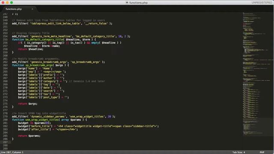Image resolution: width=274 pixels, height=154 pixels.
Task: Click the UNREGISTERED label in title bar
Action: (x=262, y=3)
